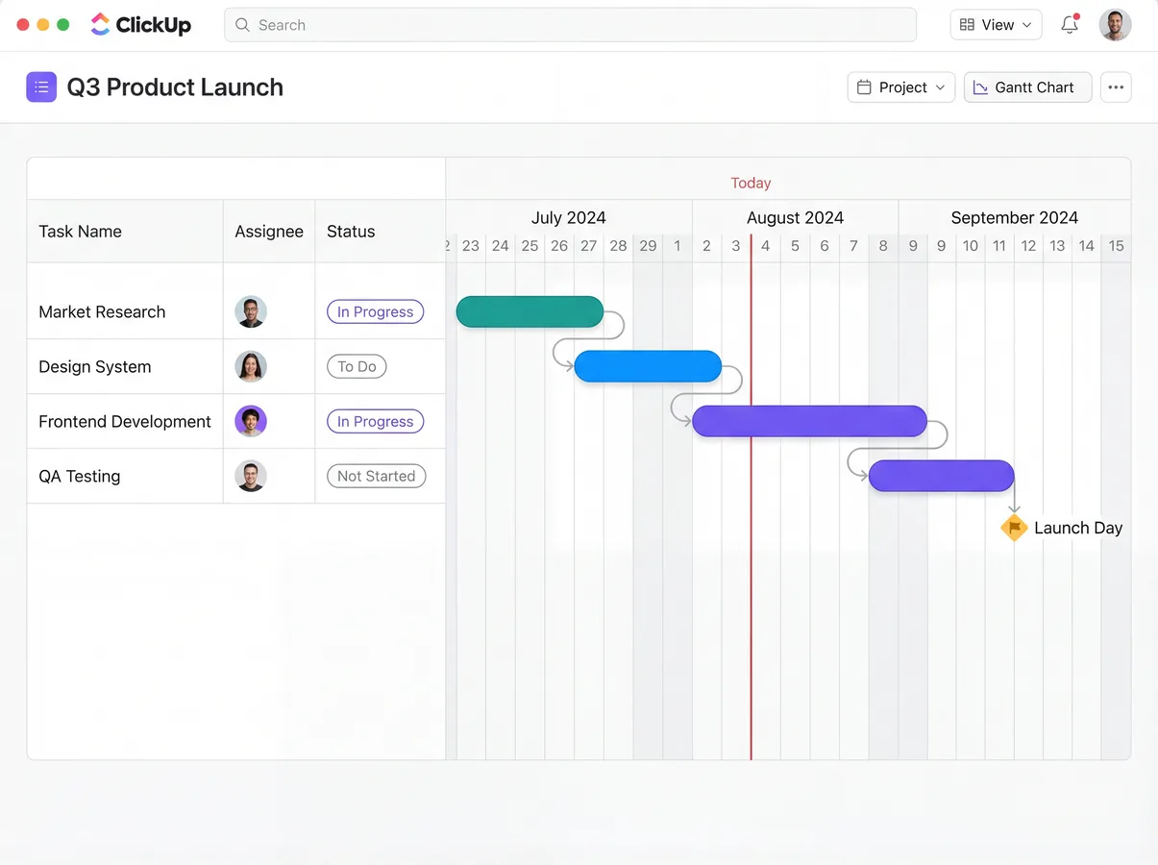Click the In Progress badge on Frontend Development
This screenshot has width=1158, height=865.
tap(375, 421)
